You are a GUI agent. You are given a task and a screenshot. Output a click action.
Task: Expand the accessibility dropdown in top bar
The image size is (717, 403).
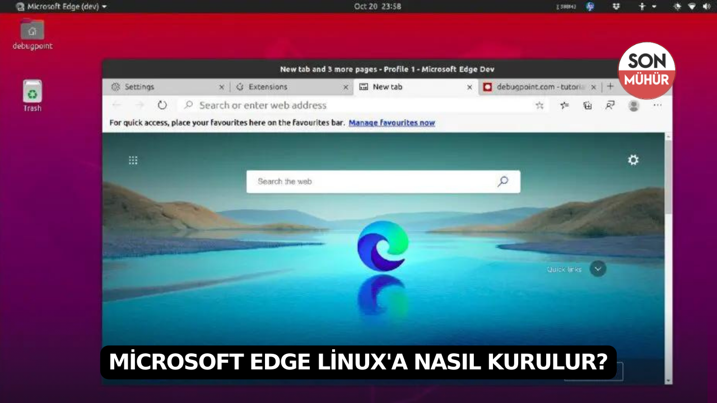click(x=653, y=6)
